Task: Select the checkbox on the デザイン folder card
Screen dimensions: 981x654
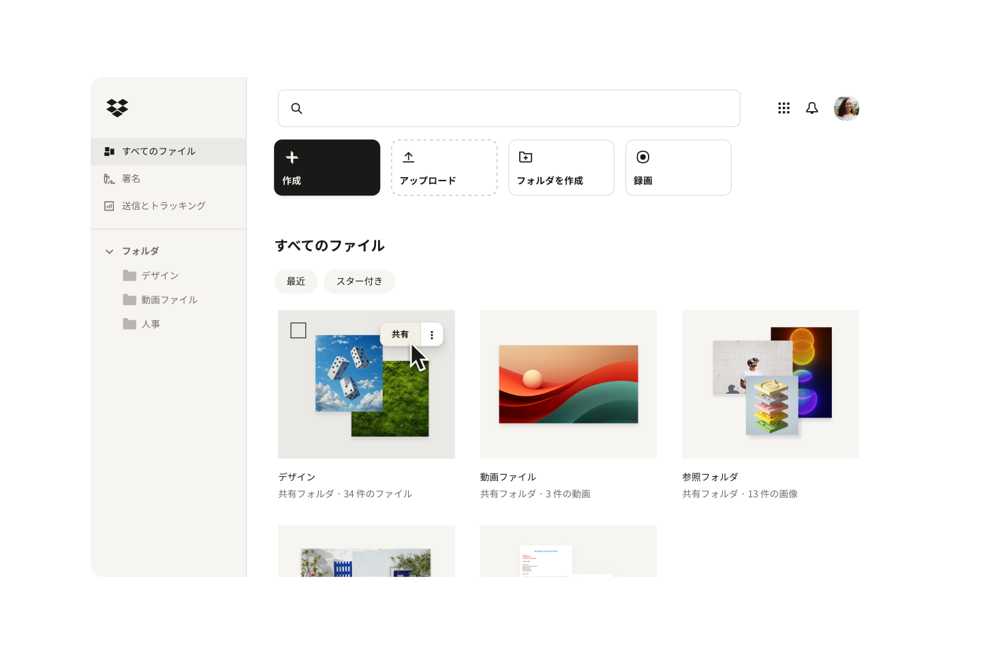Action: 299,330
